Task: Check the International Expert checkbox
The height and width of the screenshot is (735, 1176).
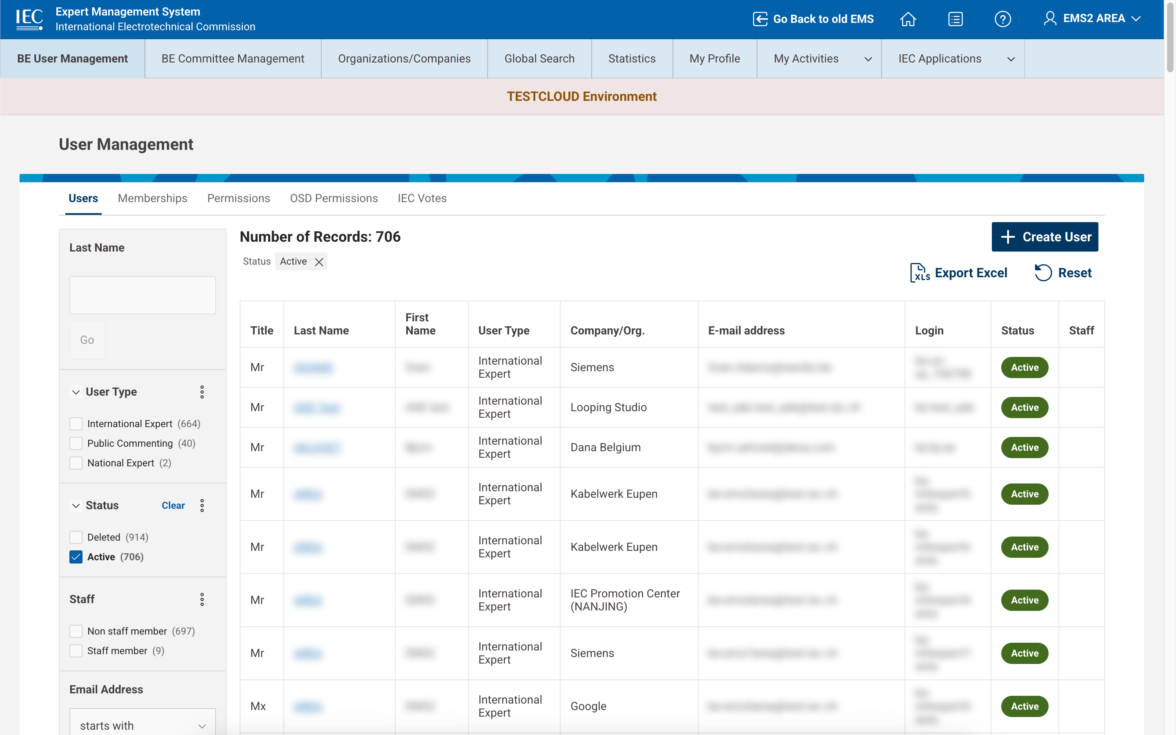Action: (x=76, y=424)
